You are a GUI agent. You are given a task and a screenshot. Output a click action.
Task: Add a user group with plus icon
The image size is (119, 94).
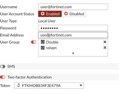tap(73, 53)
